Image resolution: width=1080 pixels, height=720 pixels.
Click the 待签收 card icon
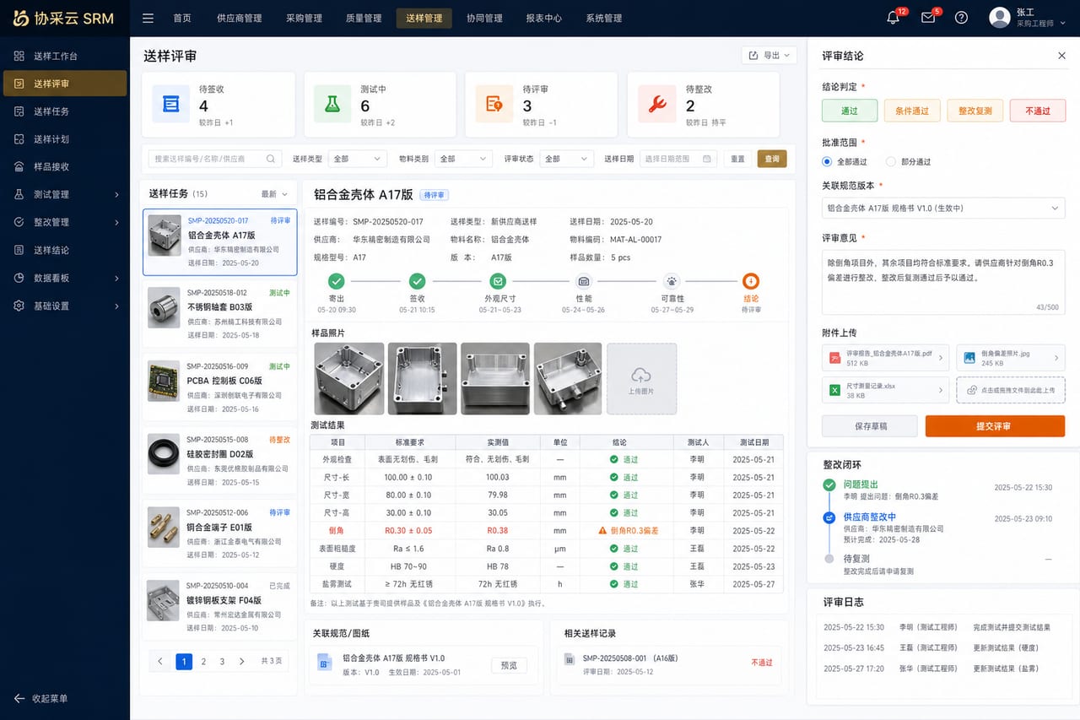[x=171, y=103]
